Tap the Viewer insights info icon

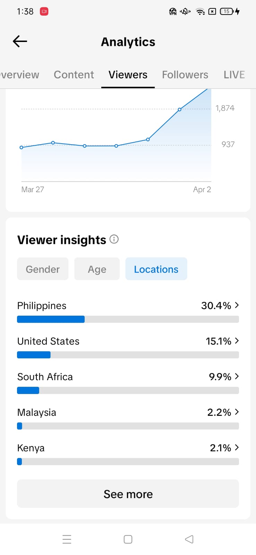[114, 239]
